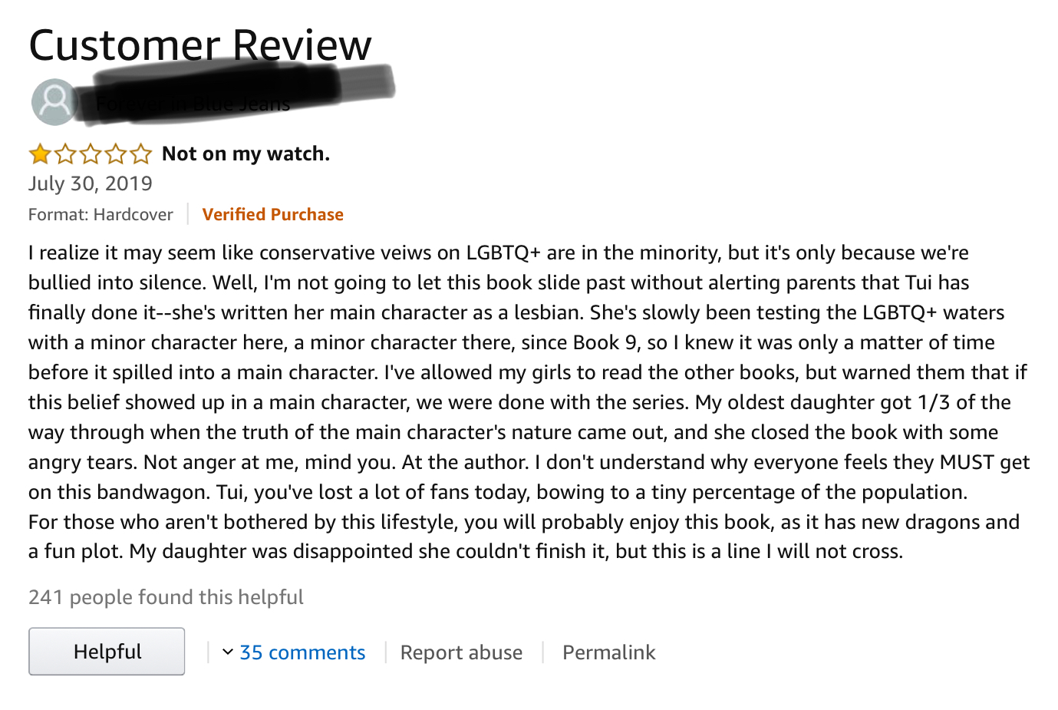Click the paragraph starting "For those who aren't bothered"

[523, 537]
